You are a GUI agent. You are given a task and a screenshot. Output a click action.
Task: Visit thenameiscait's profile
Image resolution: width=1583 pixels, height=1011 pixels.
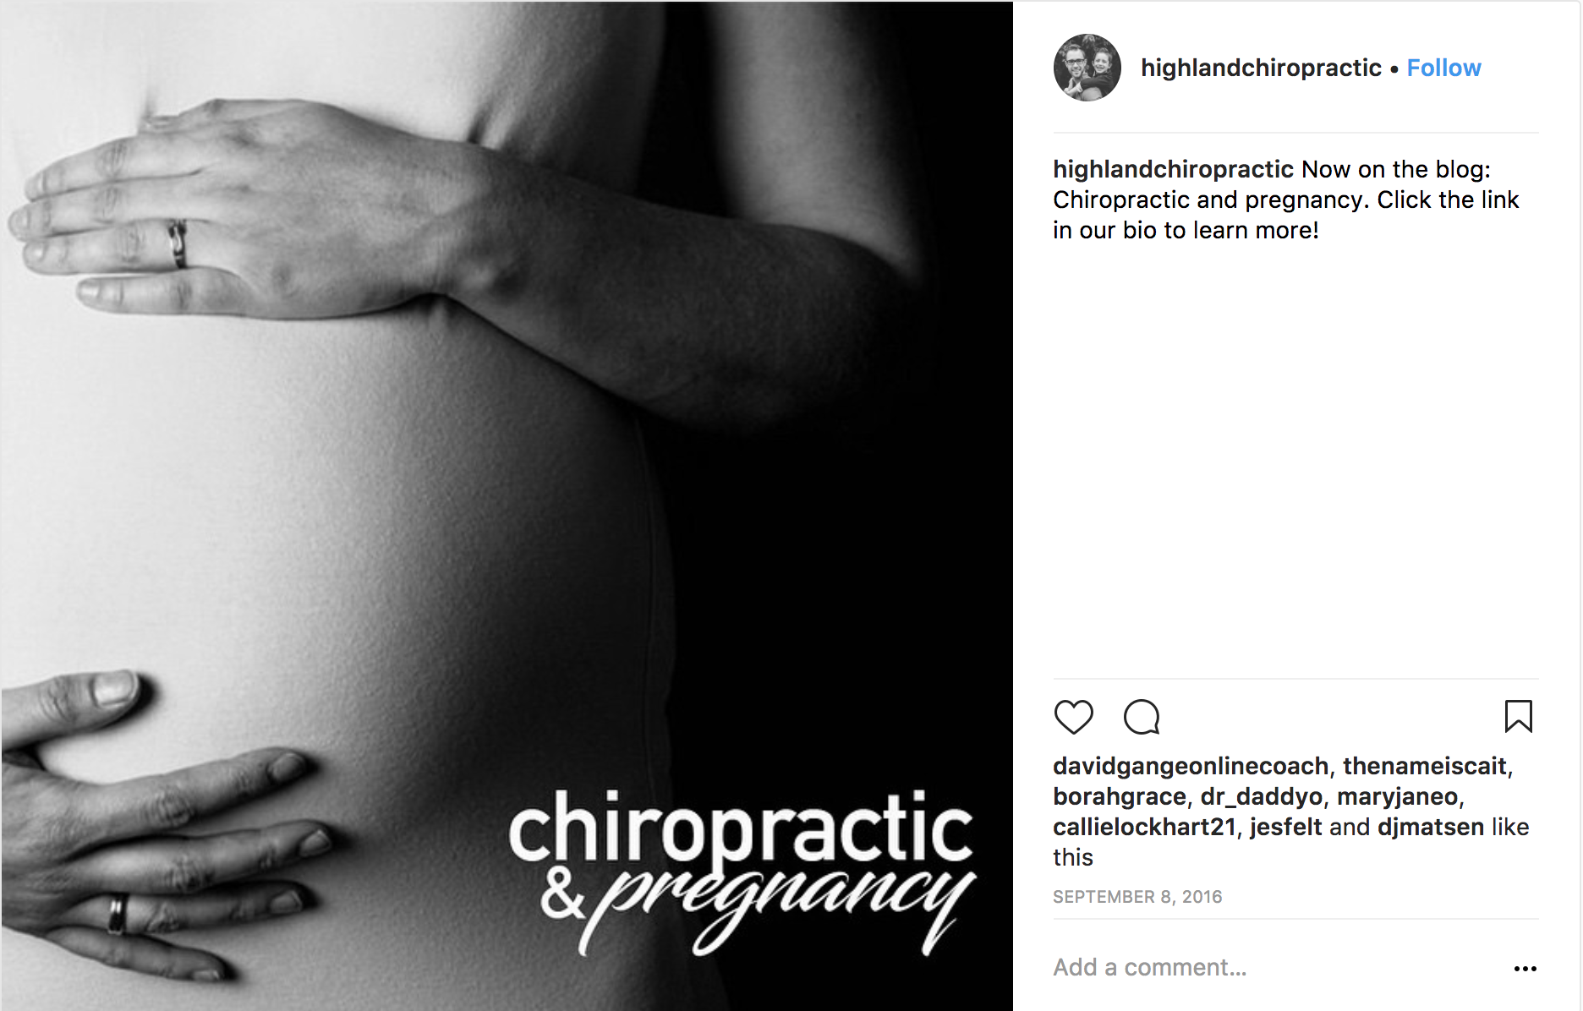1425,766
